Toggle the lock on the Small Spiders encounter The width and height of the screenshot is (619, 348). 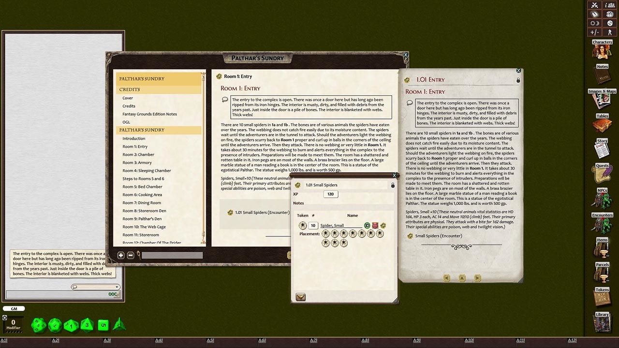pos(393,185)
